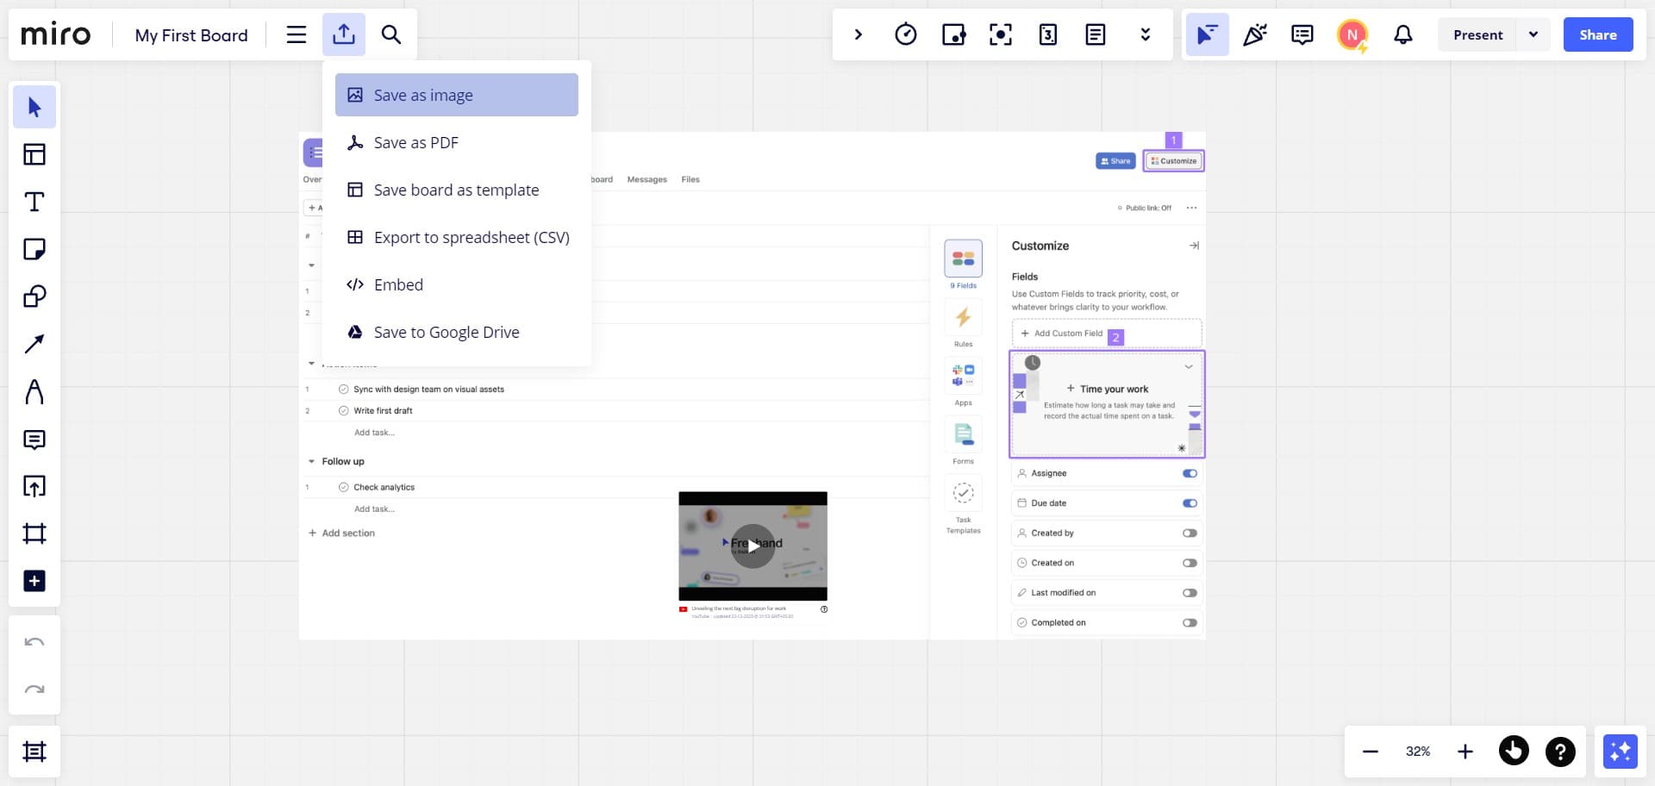Image resolution: width=1655 pixels, height=786 pixels.
Task: Start the timer from top toolbar
Action: click(x=905, y=34)
